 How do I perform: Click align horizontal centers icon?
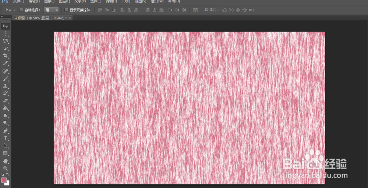click(129, 10)
